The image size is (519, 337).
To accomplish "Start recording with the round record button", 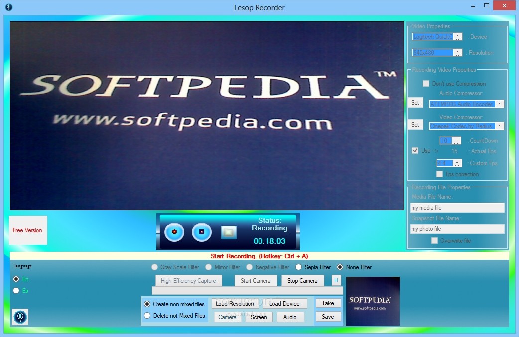I will click(174, 232).
